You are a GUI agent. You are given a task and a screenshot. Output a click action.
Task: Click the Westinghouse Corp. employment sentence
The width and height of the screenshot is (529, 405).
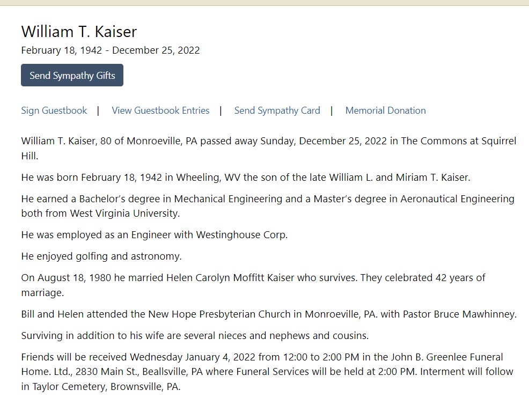[x=155, y=235]
